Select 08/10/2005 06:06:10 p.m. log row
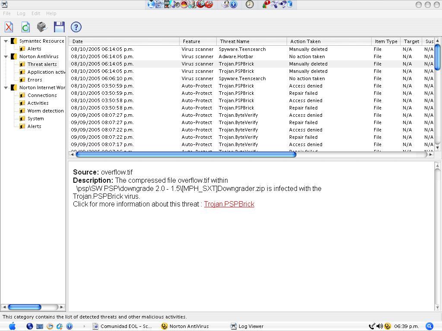 pyautogui.click(x=251, y=78)
